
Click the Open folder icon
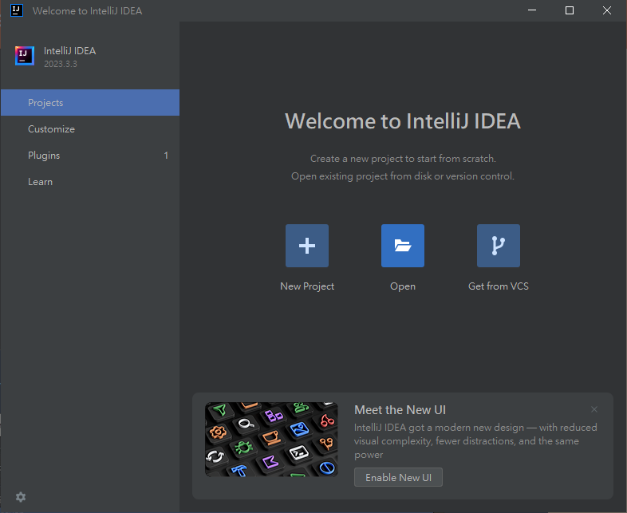[402, 246]
